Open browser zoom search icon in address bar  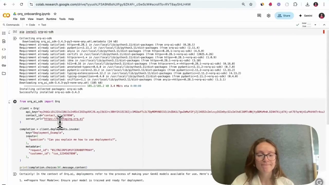(243, 4)
